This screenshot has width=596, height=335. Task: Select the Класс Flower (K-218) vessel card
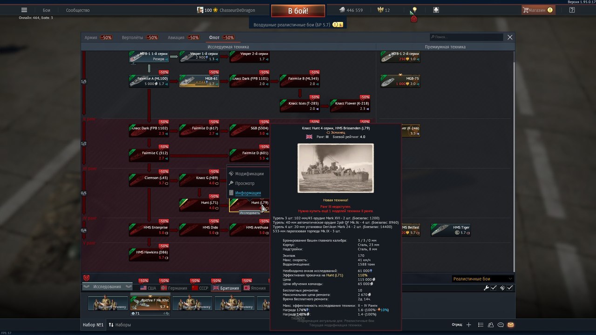[x=350, y=106]
